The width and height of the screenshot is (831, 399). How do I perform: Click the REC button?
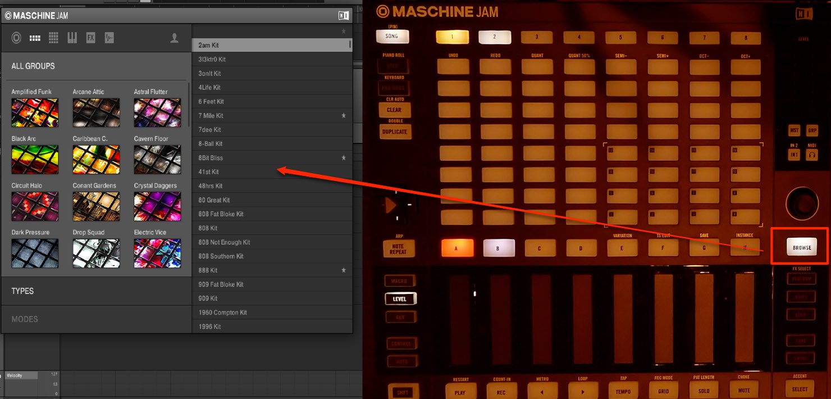501,391
